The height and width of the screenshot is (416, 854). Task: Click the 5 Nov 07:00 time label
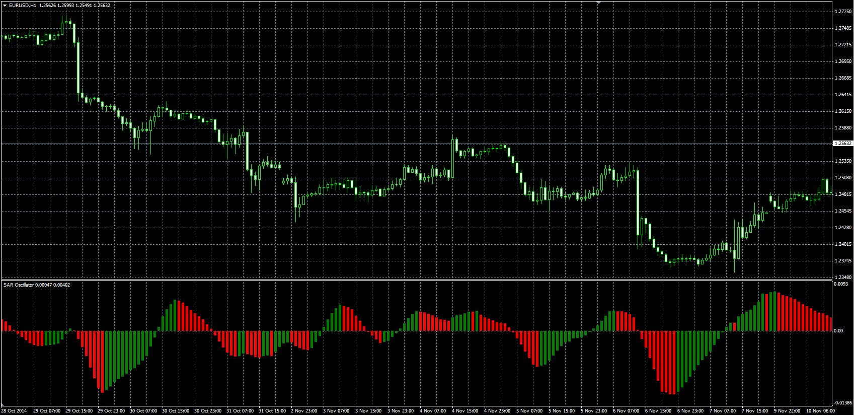click(x=529, y=411)
